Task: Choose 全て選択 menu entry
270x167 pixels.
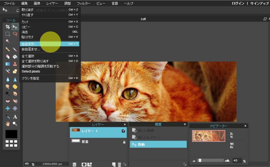Action: 49,56
